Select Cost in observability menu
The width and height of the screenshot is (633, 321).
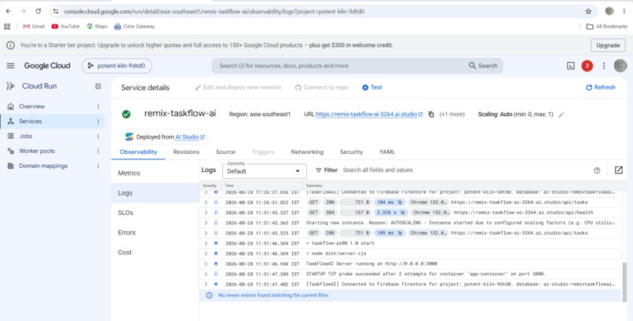pos(156,252)
